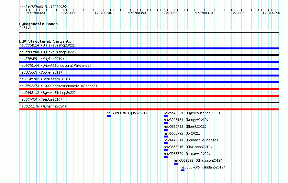Click ruler position 172700360

(171, 13)
